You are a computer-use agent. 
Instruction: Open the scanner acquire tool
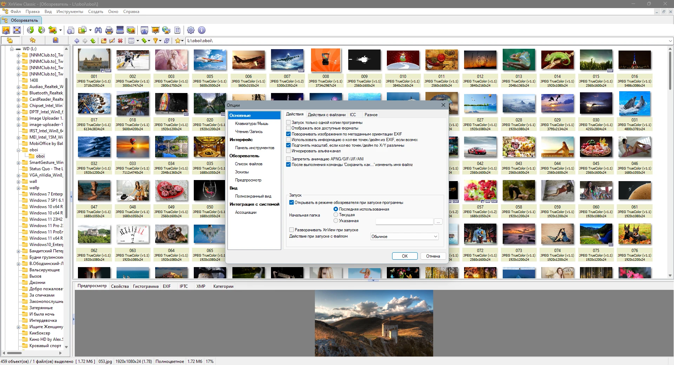pos(120,30)
